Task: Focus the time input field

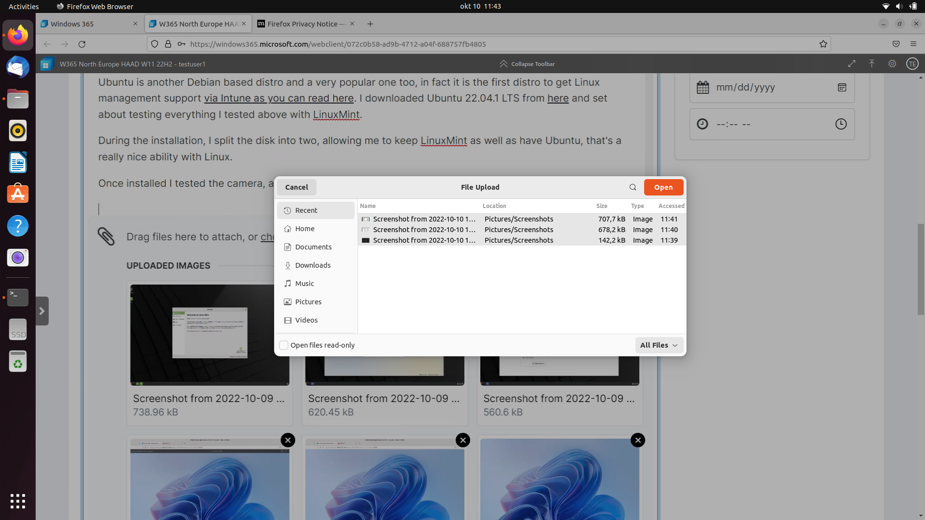Action: click(772, 124)
